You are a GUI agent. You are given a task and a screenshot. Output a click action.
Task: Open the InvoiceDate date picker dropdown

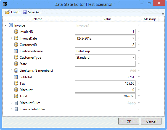133,38
